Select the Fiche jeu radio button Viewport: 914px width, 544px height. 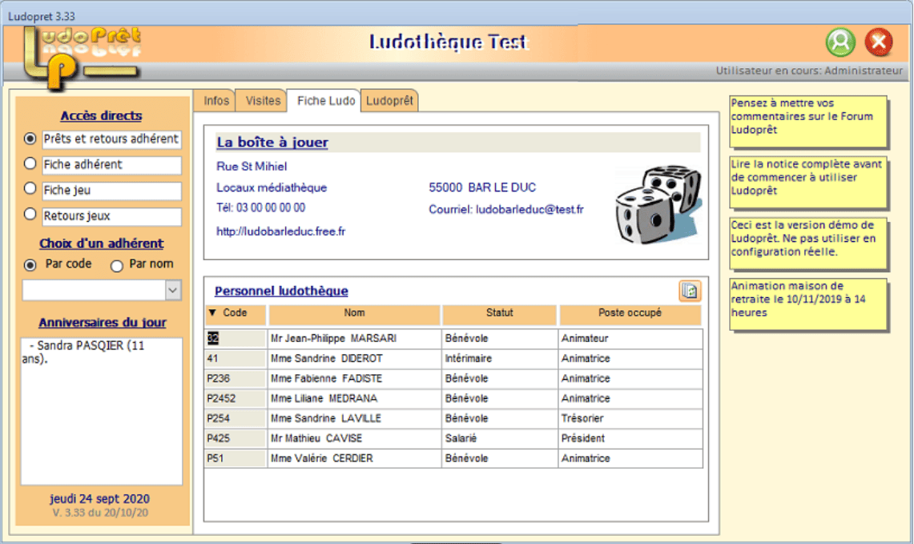30,189
